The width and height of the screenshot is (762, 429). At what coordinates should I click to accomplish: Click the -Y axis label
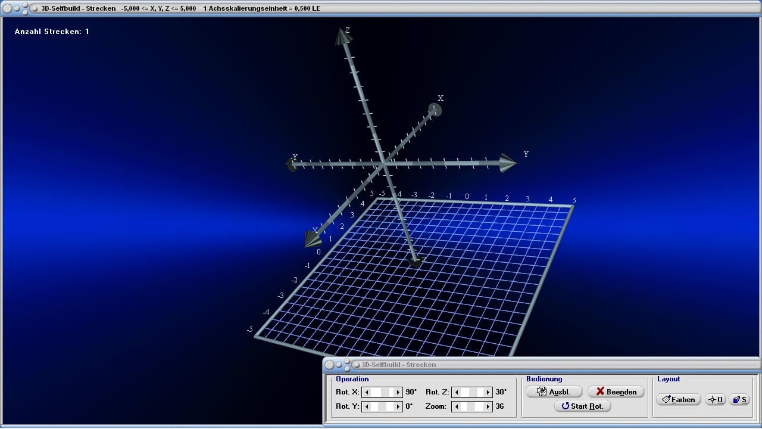[294, 157]
